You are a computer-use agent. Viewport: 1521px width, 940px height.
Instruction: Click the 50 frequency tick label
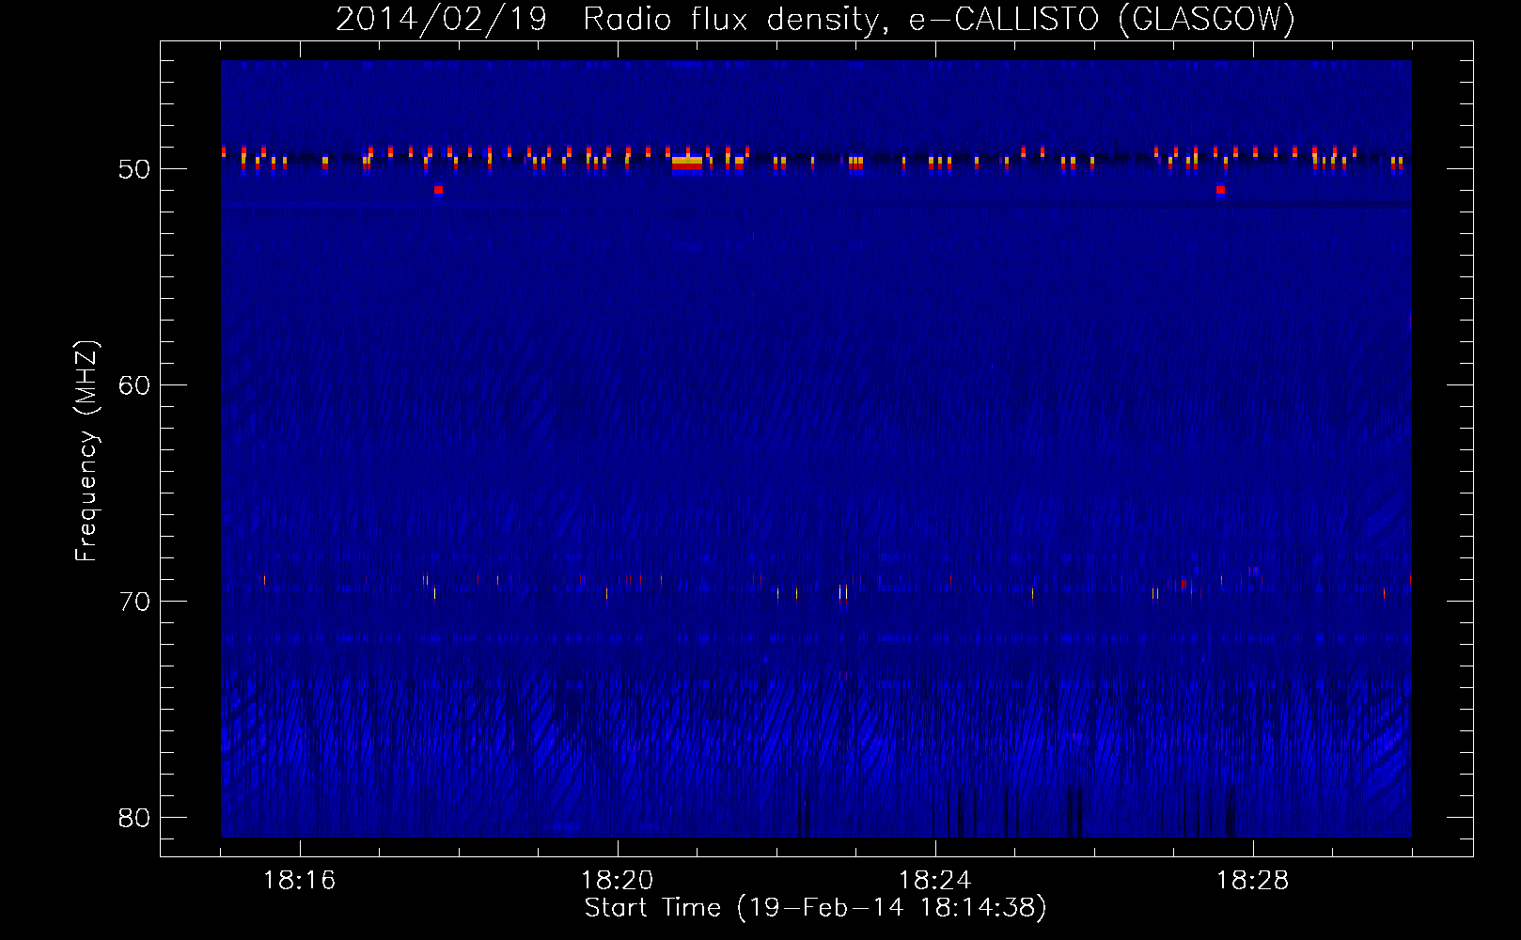point(134,169)
